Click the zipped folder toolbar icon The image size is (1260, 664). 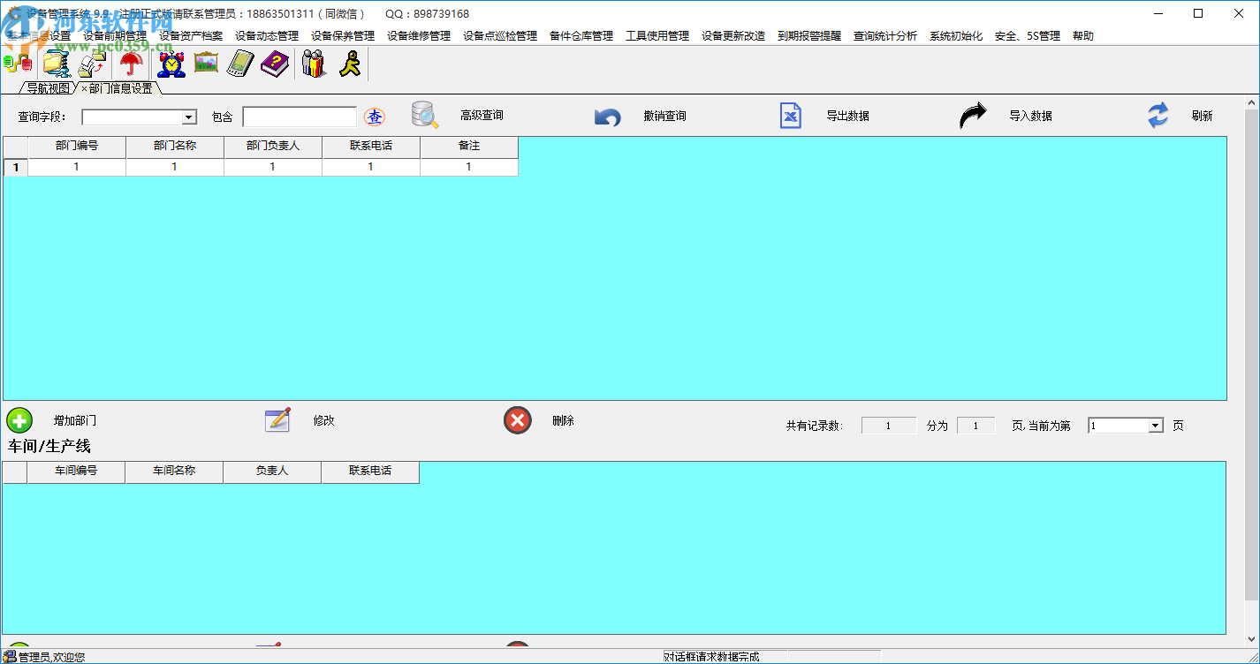(x=57, y=64)
